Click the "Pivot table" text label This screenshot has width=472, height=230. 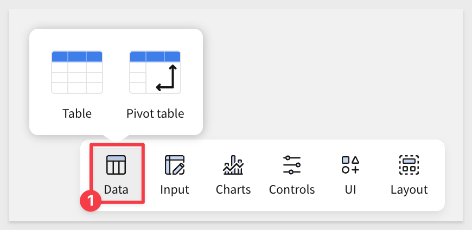[x=155, y=114]
